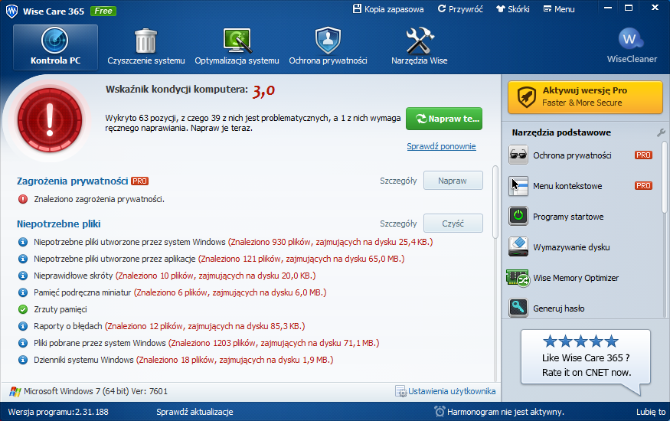Switch to Czyszczenie systemu tab
The width and height of the screenshot is (670, 421).
pos(146,47)
